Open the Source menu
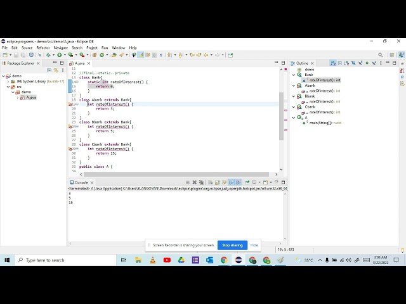This screenshot has width=406, height=304. [27, 48]
